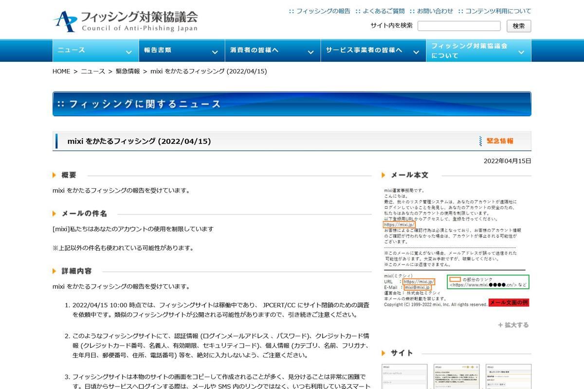The width and height of the screenshot is (584, 389).
Task: Expand 報告書類 menu chevron arrow
Action: click(215, 52)
